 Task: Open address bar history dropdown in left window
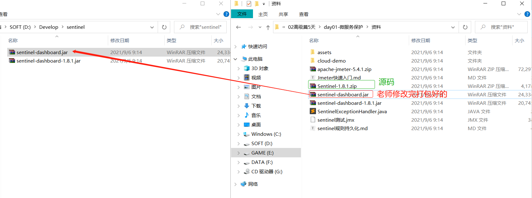pos(152,27)
